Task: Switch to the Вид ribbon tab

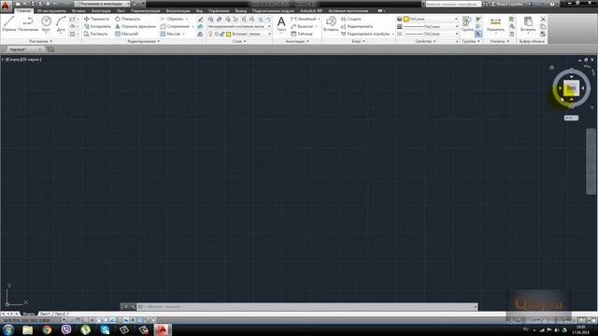Action: [x=199, y=10]
